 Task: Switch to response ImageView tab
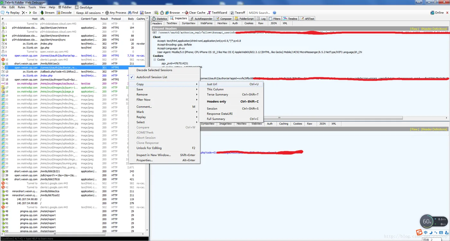225,124
